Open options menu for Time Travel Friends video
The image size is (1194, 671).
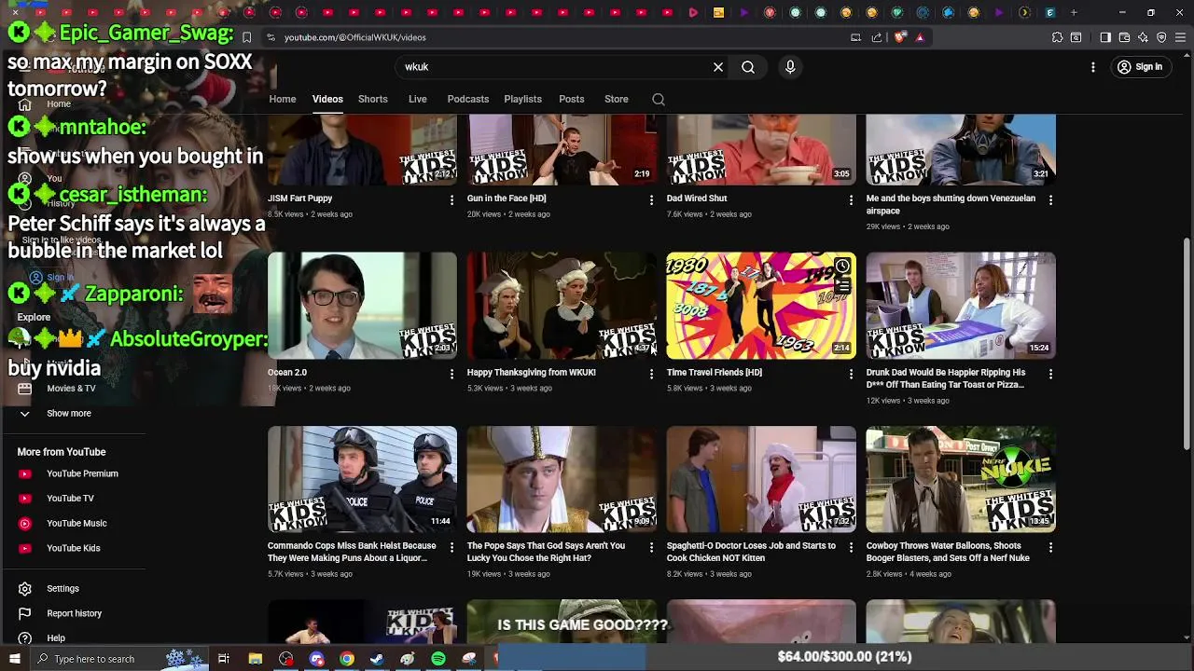point(851,374)
